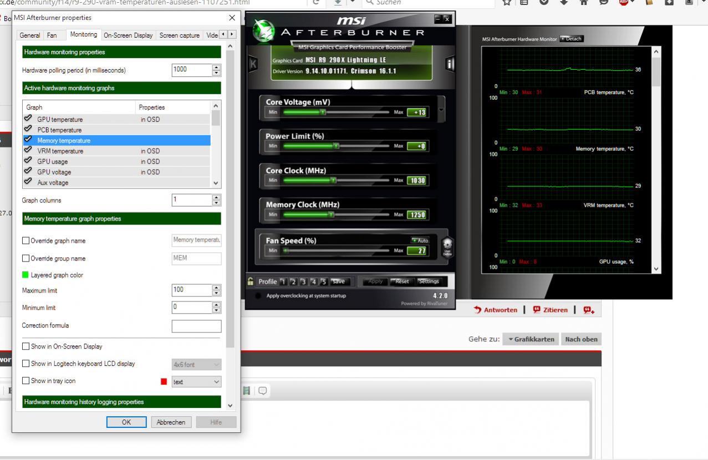Check Show in On-Screen Display
This screenshot has width=708, height=460.
click(26, 346)
